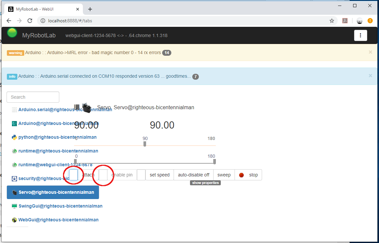
Task: Open the python service via its Python icon
Action: point(14,137)
